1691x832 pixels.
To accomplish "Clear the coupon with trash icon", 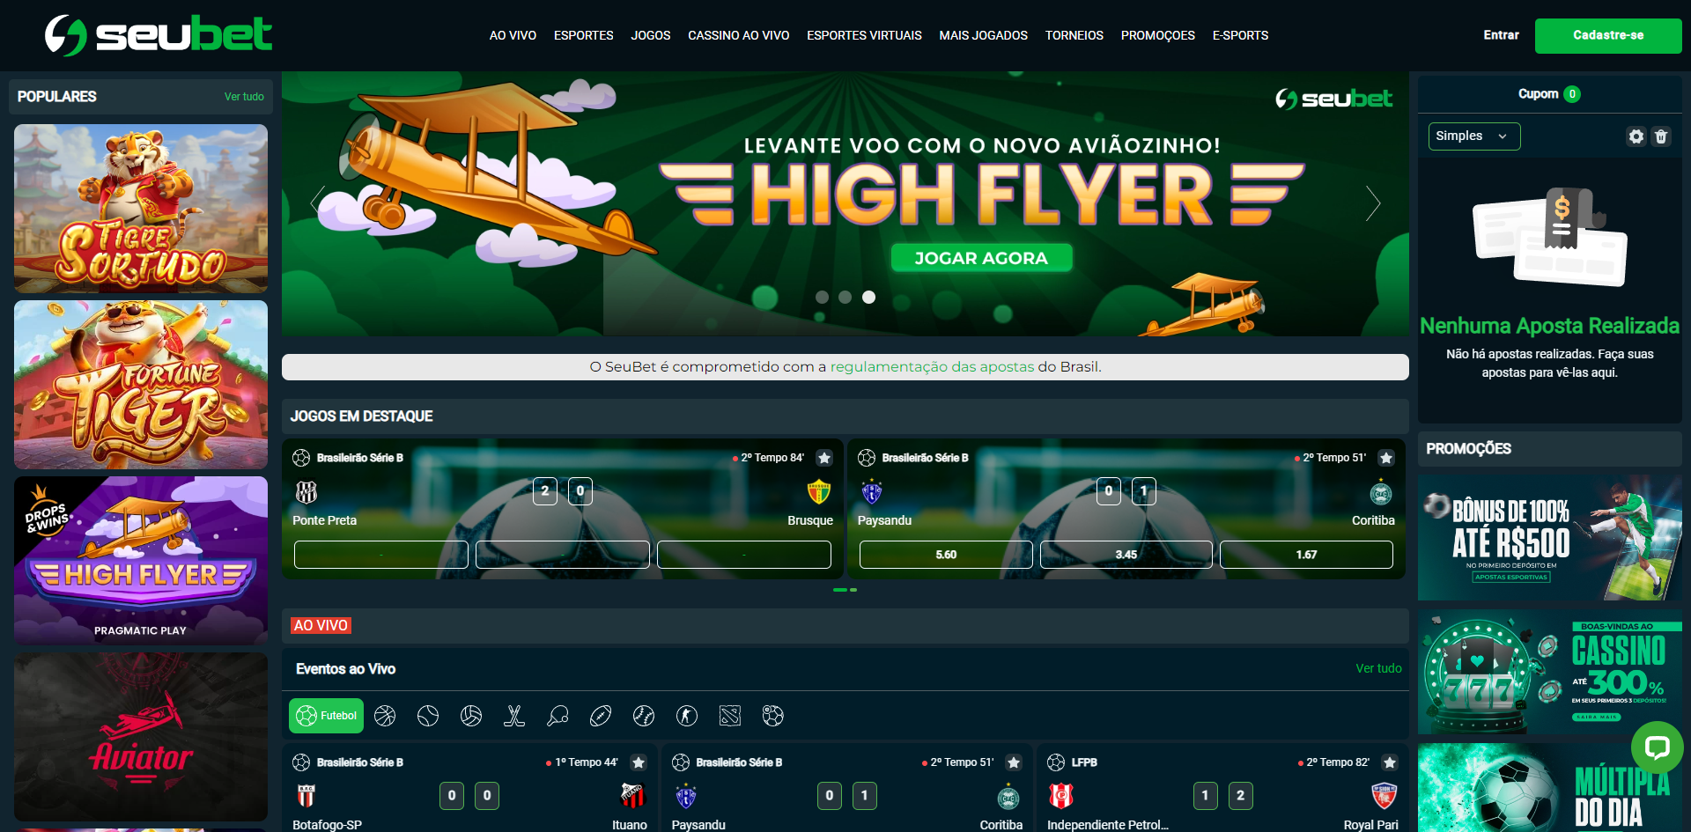I will click(x=1661, y=136).
